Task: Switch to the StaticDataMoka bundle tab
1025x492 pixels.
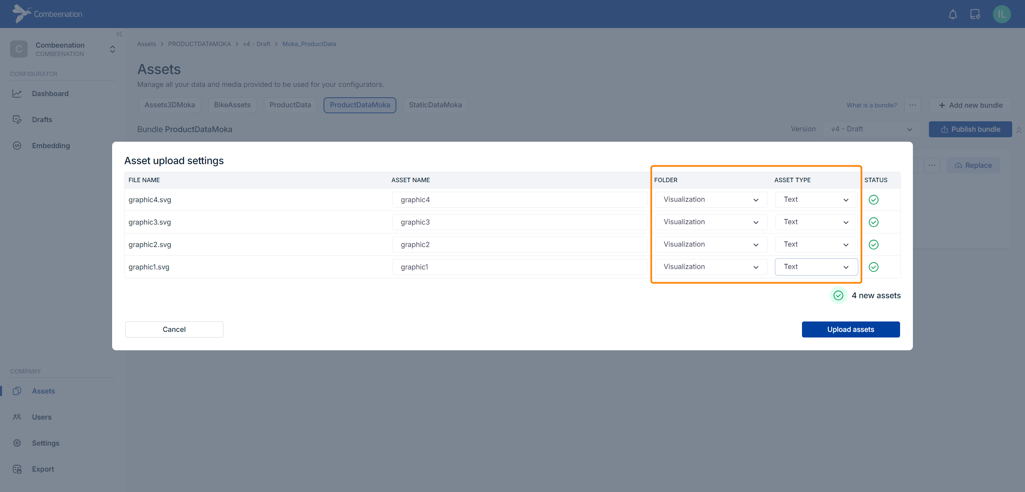Action: click(435, 105)
